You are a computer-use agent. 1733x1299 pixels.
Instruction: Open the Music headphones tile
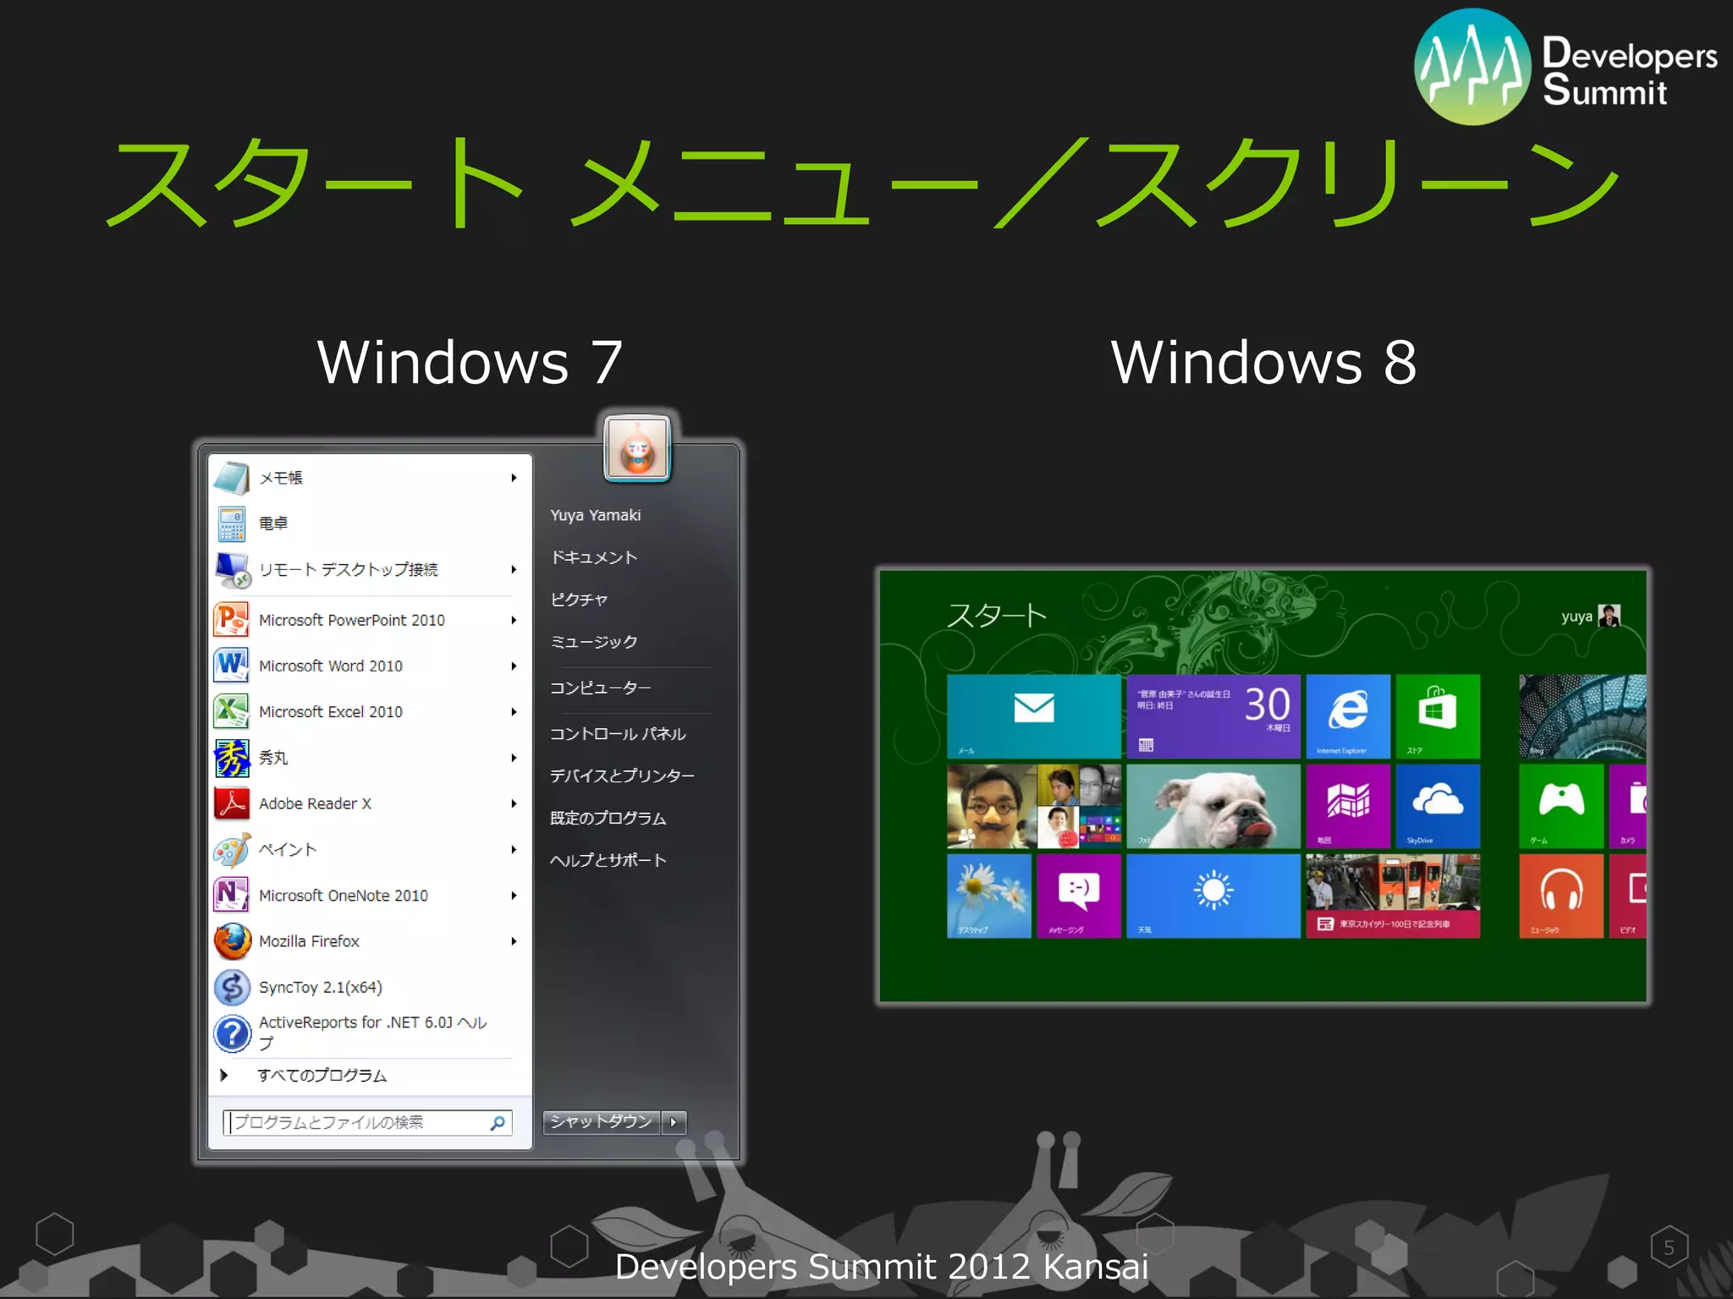[x=1560, y=896]
